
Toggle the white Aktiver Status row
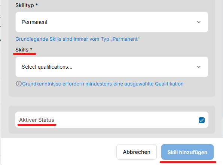click(x=112, y=119)
